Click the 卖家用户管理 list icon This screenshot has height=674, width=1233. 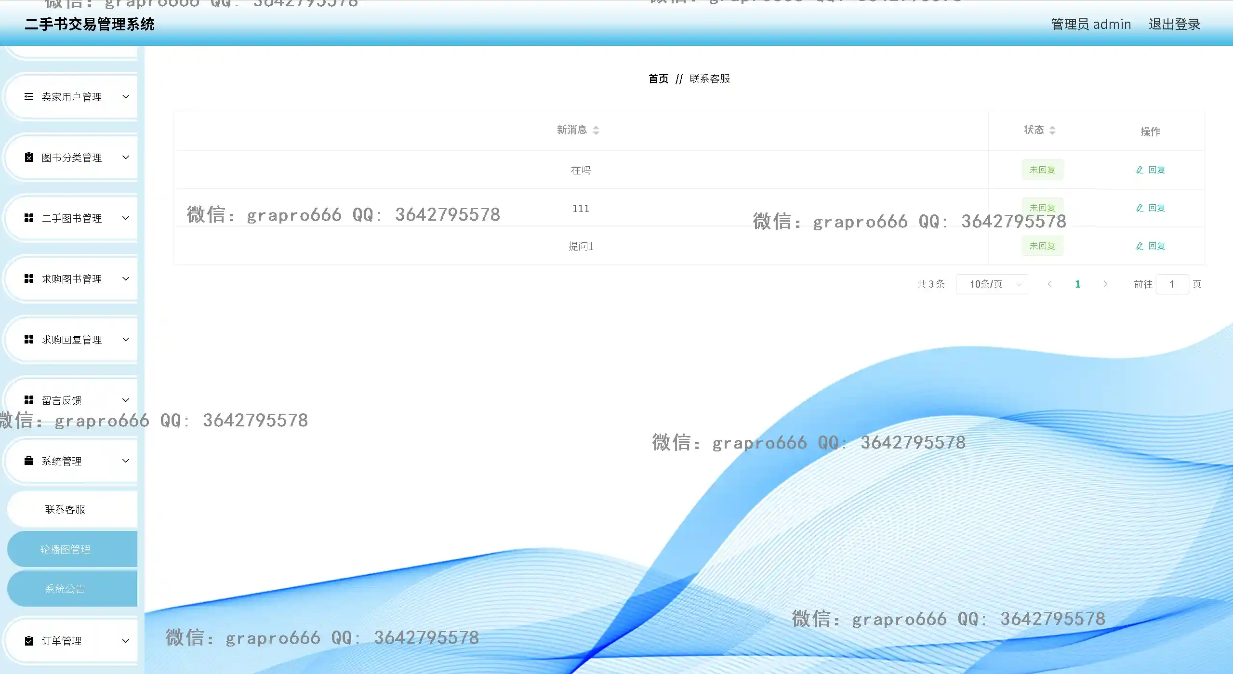29,97
